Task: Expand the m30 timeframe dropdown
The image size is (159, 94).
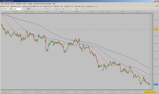Action: (x=22, y=9)
